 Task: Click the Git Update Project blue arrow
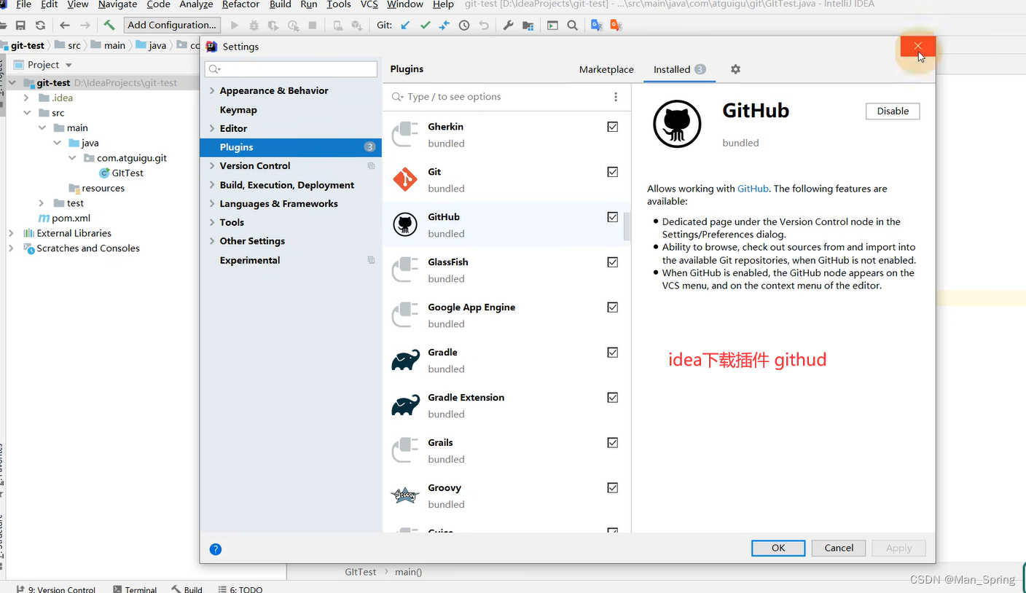pos(405,25)
